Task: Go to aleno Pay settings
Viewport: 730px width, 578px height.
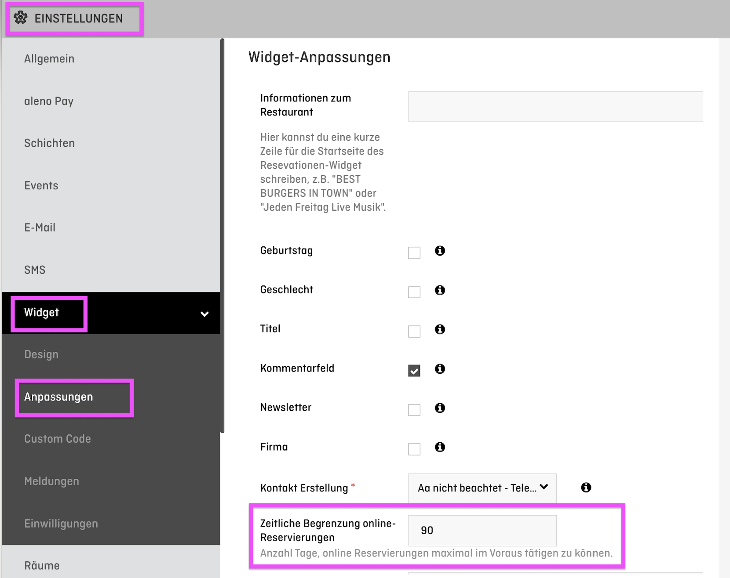Action: click(x=49, y=101)
